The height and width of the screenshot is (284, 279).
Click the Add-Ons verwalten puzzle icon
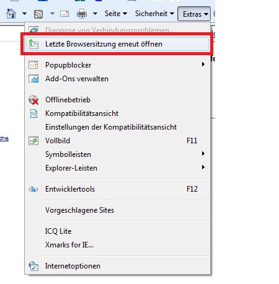coord(33,79)
